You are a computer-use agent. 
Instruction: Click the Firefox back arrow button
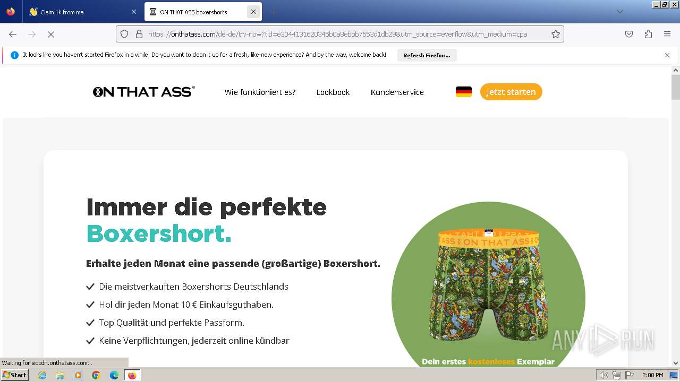[13, 34]
